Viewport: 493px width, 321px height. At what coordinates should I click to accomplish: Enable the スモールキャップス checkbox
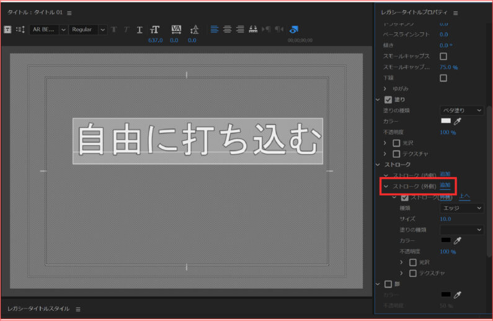(443, 56)
